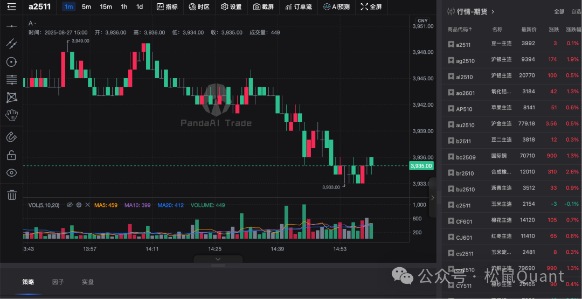Bookmark the au2510 contract
Viewport: 582px width, 299px height.
[x=451, y=125]
